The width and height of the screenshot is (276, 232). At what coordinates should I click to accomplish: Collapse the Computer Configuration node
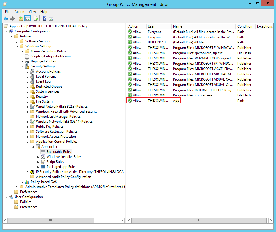pos(6,32)
